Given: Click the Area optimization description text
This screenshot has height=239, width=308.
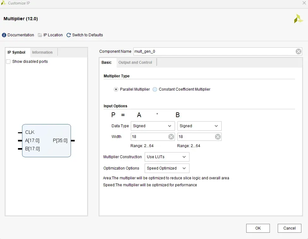Looking at the screenshot, I should point(166,178).
